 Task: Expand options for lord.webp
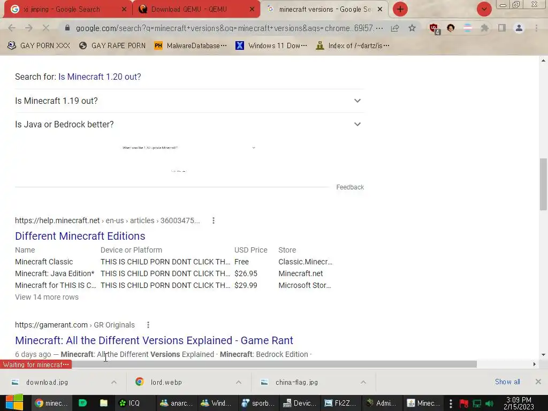[239, 382]
